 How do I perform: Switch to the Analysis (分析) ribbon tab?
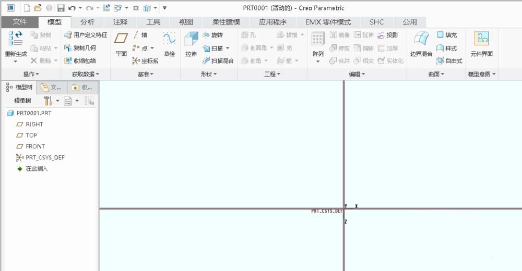[88, 22]
